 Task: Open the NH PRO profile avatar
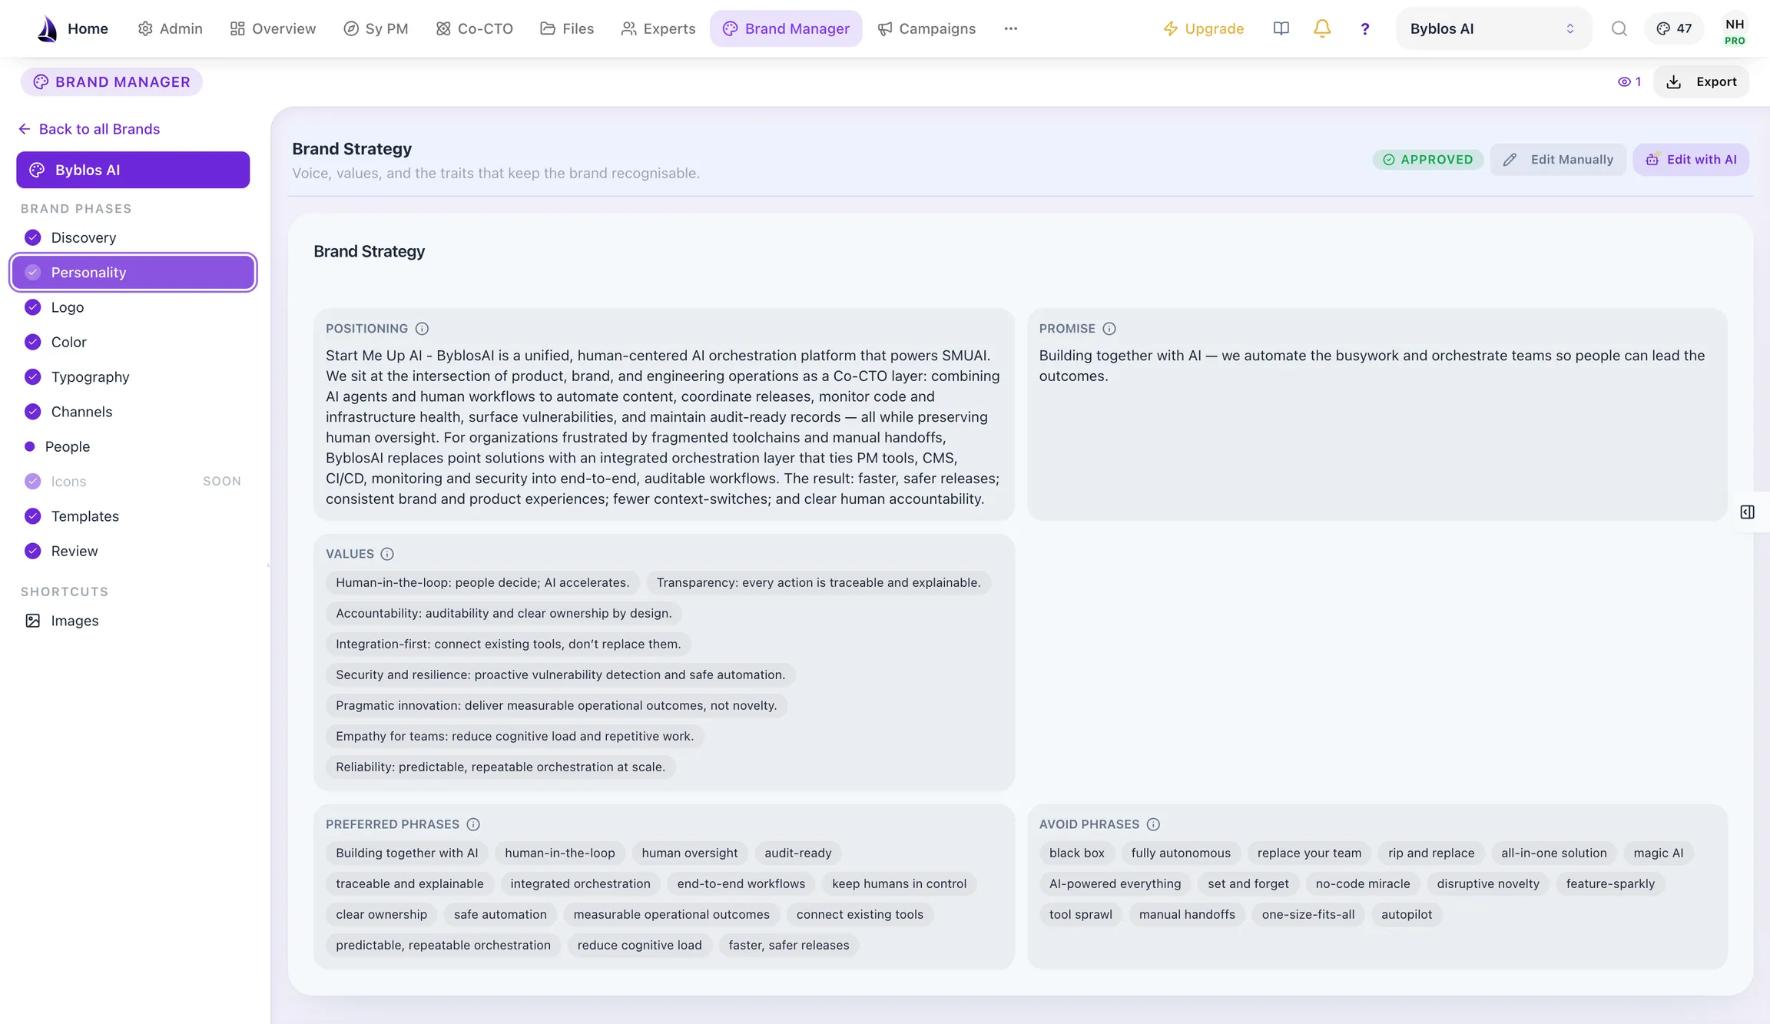tap(1735, 31)
